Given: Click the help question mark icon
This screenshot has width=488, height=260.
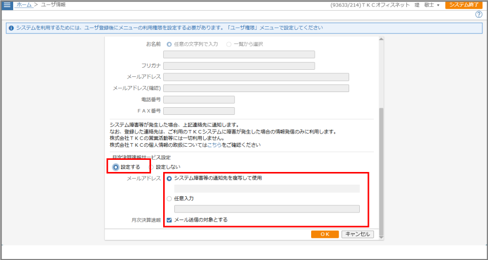Looking at the screenshot, I should pyautogui.click(x=478, y=15).
